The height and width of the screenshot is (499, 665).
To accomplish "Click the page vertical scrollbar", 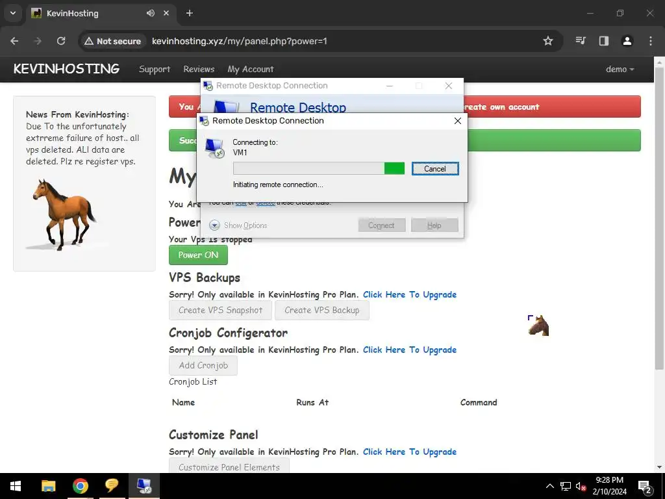I will pyautogui.click(x=659, y=218).
